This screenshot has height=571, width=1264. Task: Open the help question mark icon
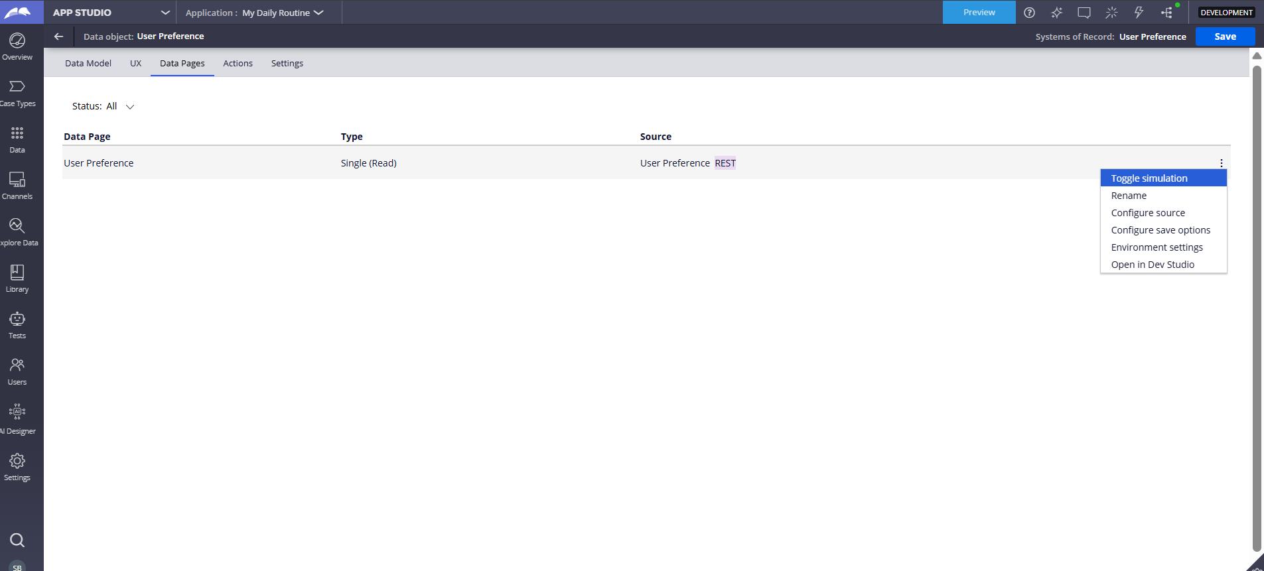click(1029, 13)
